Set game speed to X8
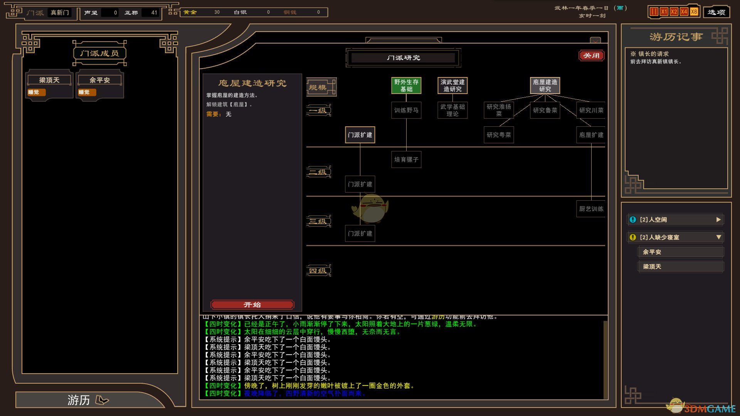Viewport: 740px width, 416px height. coord(694,12)
